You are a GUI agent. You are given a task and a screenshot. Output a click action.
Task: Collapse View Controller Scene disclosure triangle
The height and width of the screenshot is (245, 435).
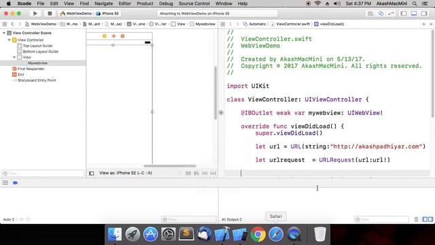pyautogui.click(x=4, y=33)
